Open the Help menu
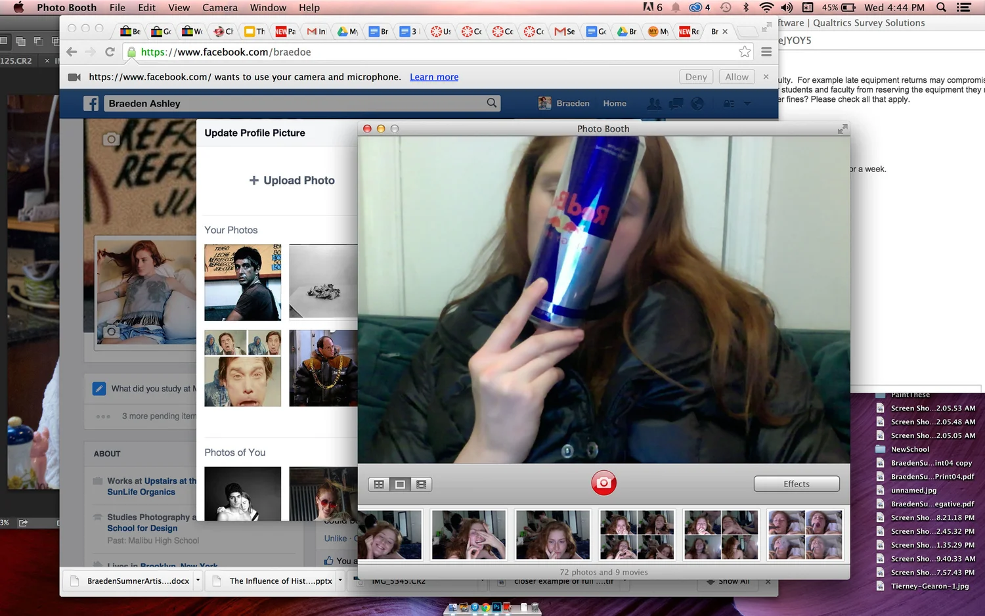 coord(309,7)
